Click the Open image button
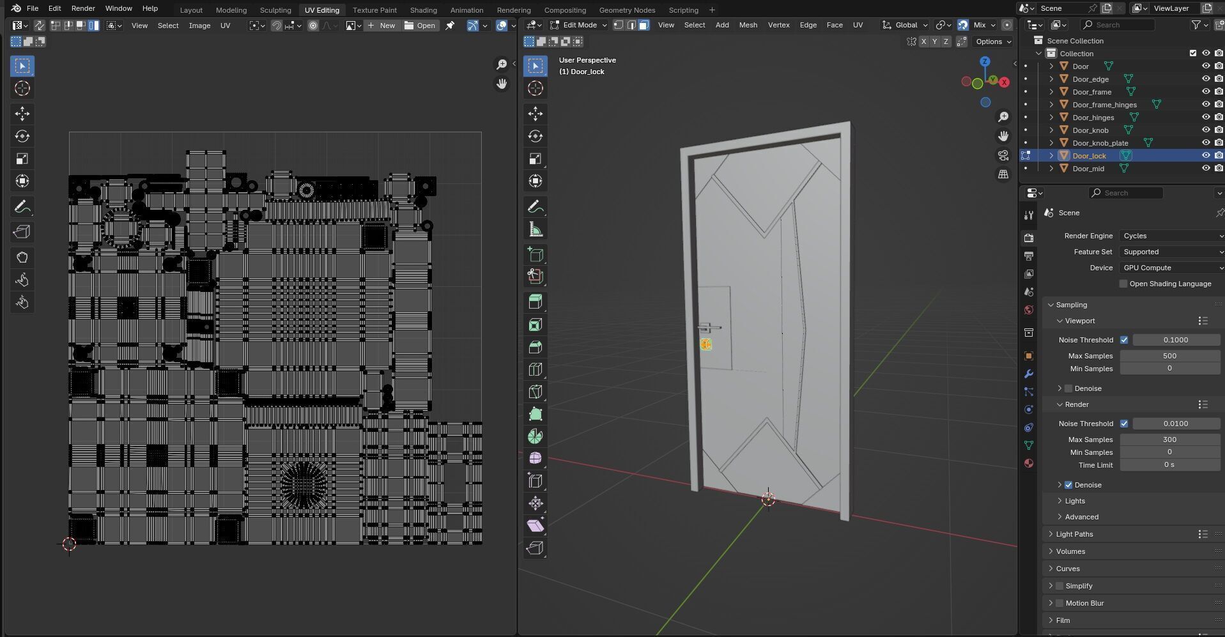 (420, 26)
